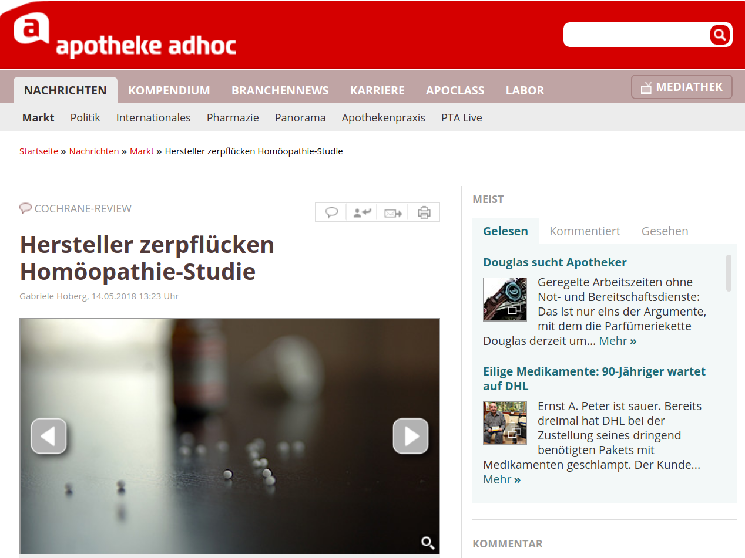Click the recommend to a friend icon

[x=362, y=212]
